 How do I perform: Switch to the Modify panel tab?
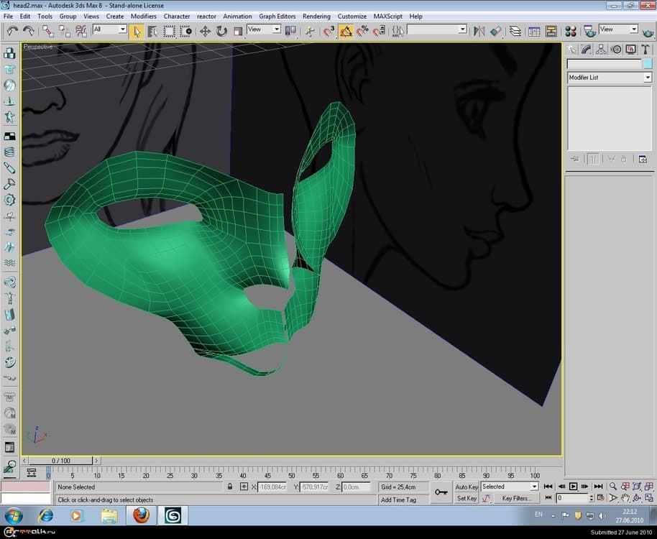(x=585, y=49)
